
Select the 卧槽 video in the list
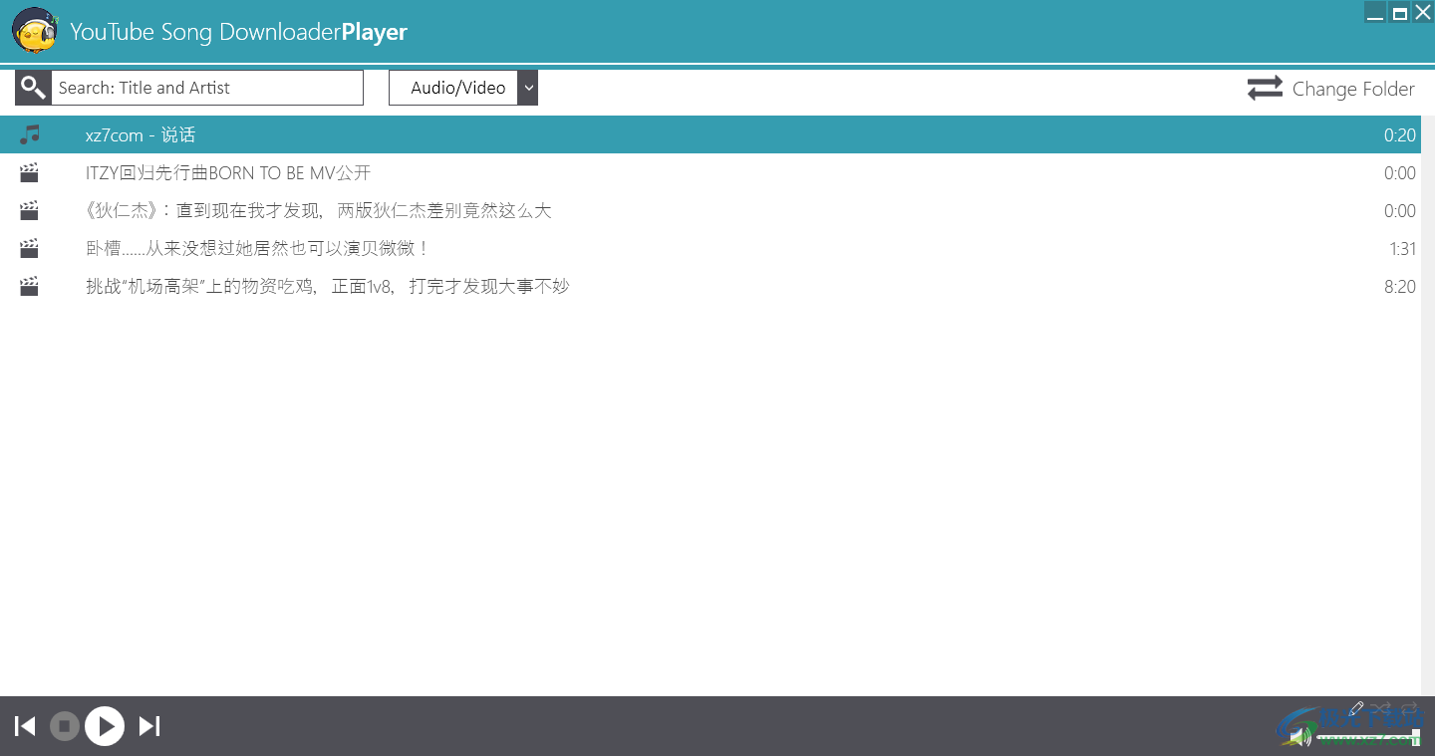pyautogui.click(x=257, y=248)
